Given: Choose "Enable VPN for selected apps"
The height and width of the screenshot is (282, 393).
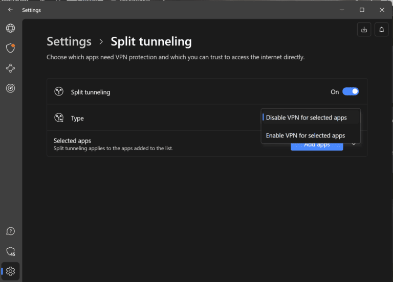Looking at the screenshot, I should click(305, 136).
